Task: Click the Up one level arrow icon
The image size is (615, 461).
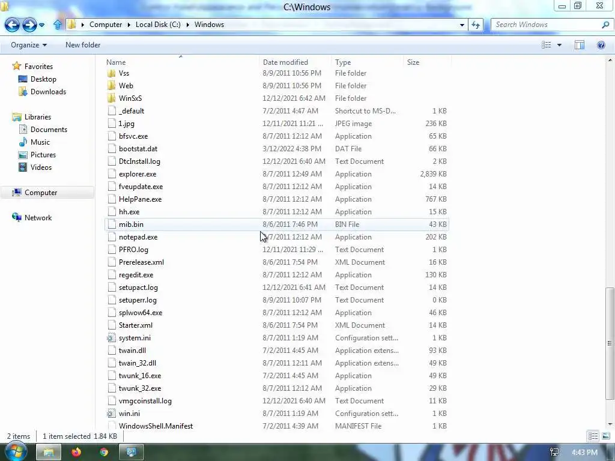Action: (x=58, y=25)
